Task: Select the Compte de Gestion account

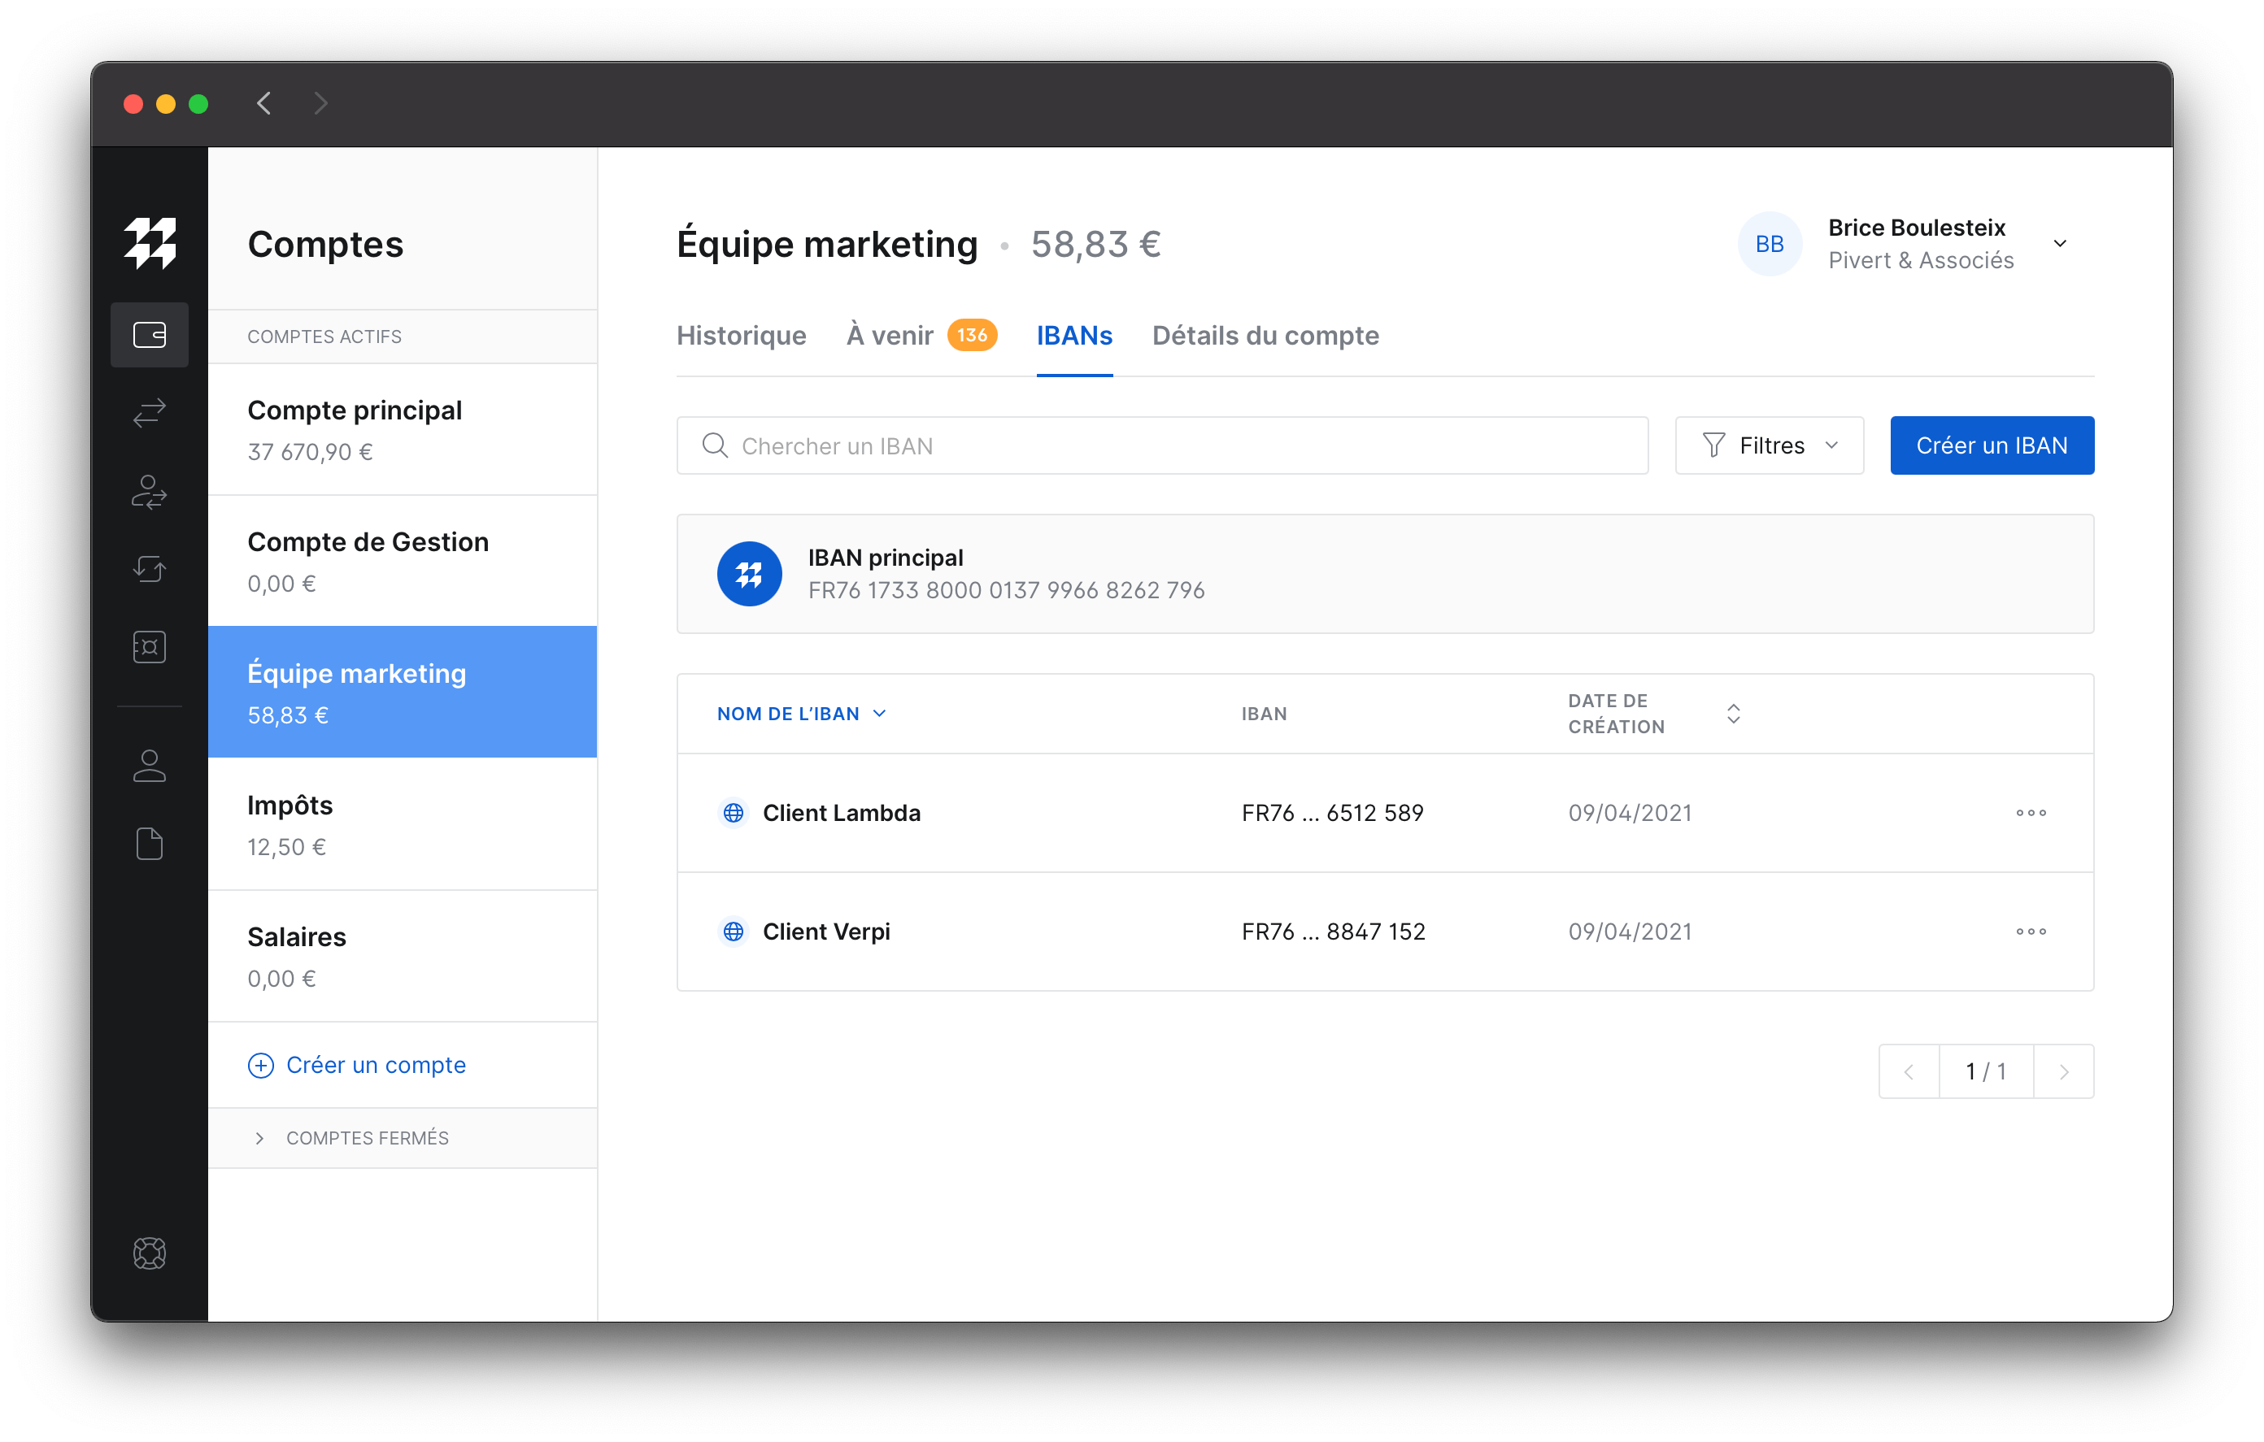Action: click(x=403, y=561)
